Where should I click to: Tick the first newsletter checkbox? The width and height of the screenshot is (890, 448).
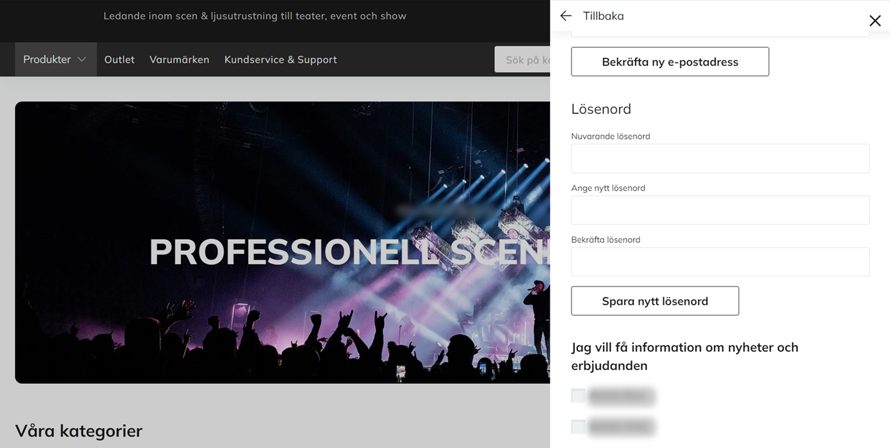click(578, 396)
